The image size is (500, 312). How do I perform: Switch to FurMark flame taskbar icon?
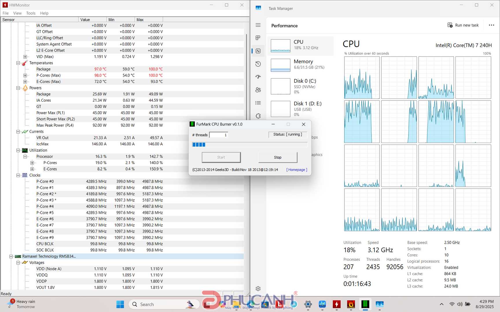click(351, 304)
